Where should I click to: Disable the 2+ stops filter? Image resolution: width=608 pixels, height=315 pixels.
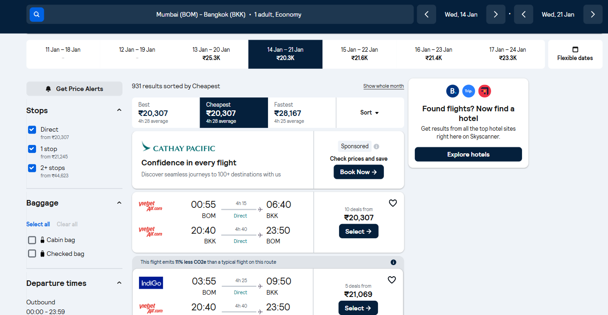click(31, 168)
